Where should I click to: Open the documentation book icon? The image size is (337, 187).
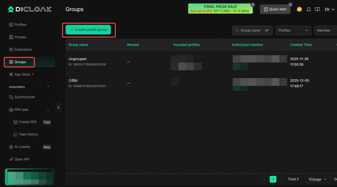point(317,9)
